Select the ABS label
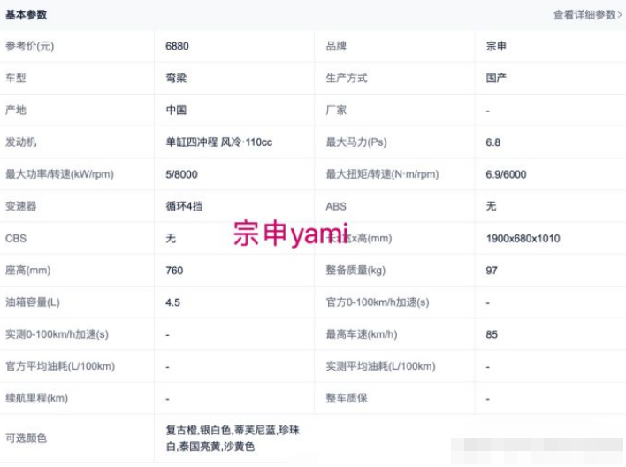Viewport: 626px width, 467px height. [x=336, y=207]
